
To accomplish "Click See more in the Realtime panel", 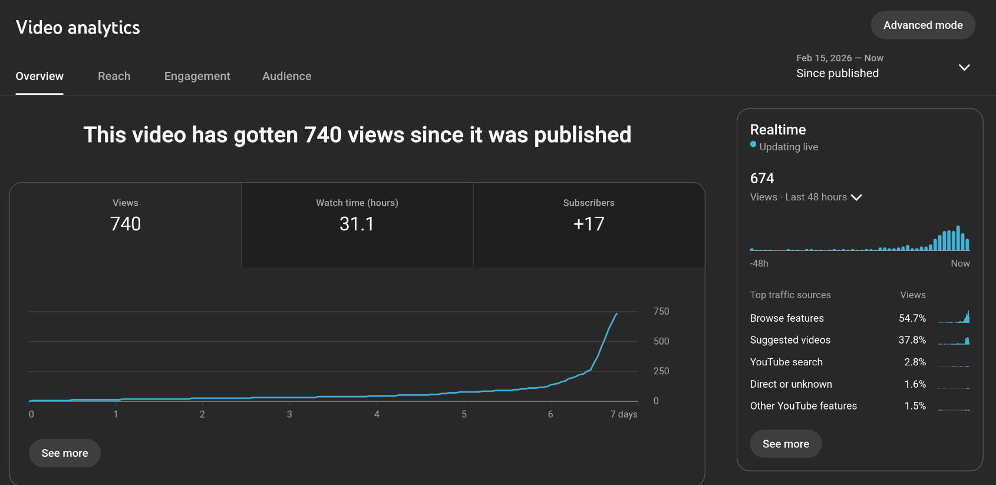I will (x=786, y=444).
